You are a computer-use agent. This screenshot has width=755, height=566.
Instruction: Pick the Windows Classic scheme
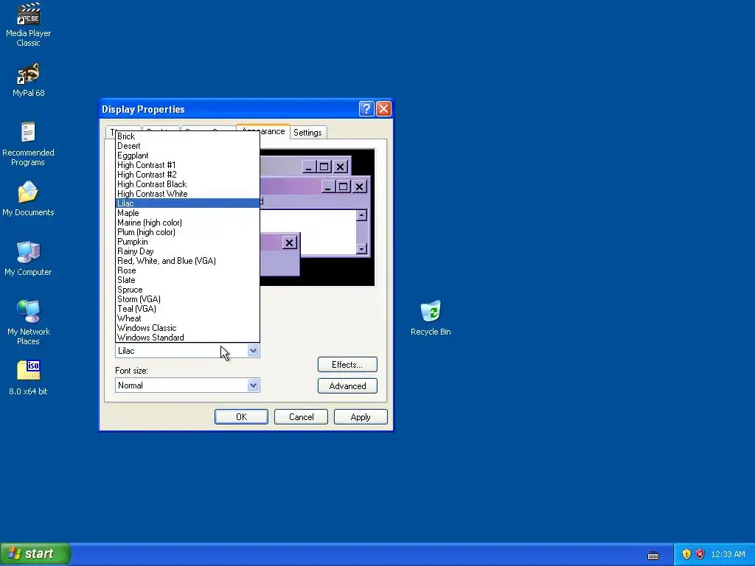coord(188,328)
